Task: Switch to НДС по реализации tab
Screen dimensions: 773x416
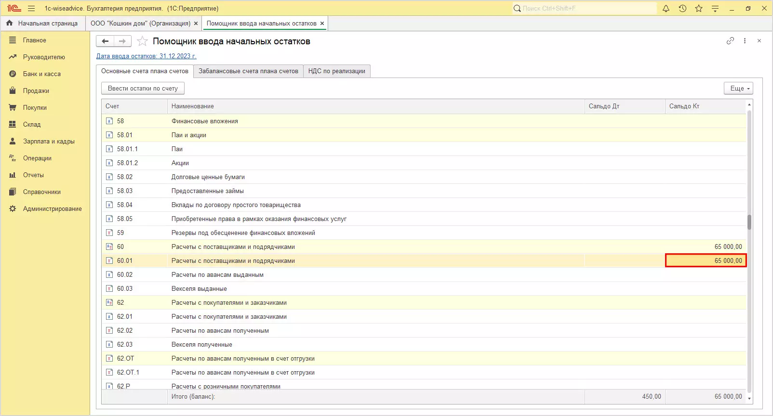Action: 336,71
